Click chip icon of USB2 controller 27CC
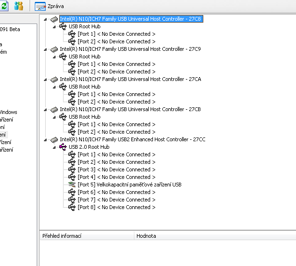The image size is (296, 266). [54, 140]
